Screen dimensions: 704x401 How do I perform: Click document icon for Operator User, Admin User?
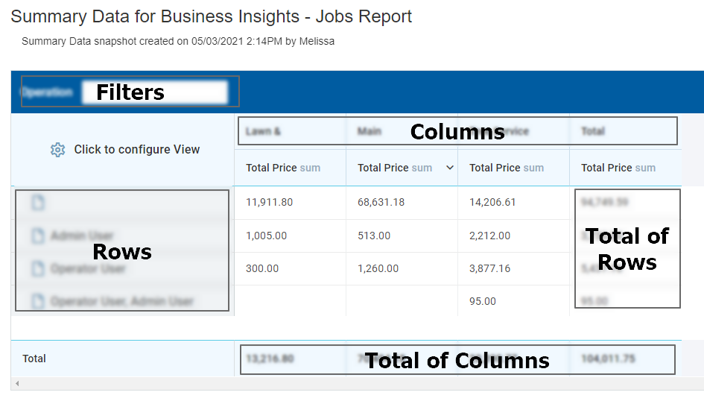(38, 301)
